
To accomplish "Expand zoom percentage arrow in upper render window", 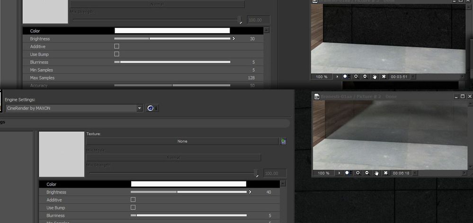I will 337,77.
